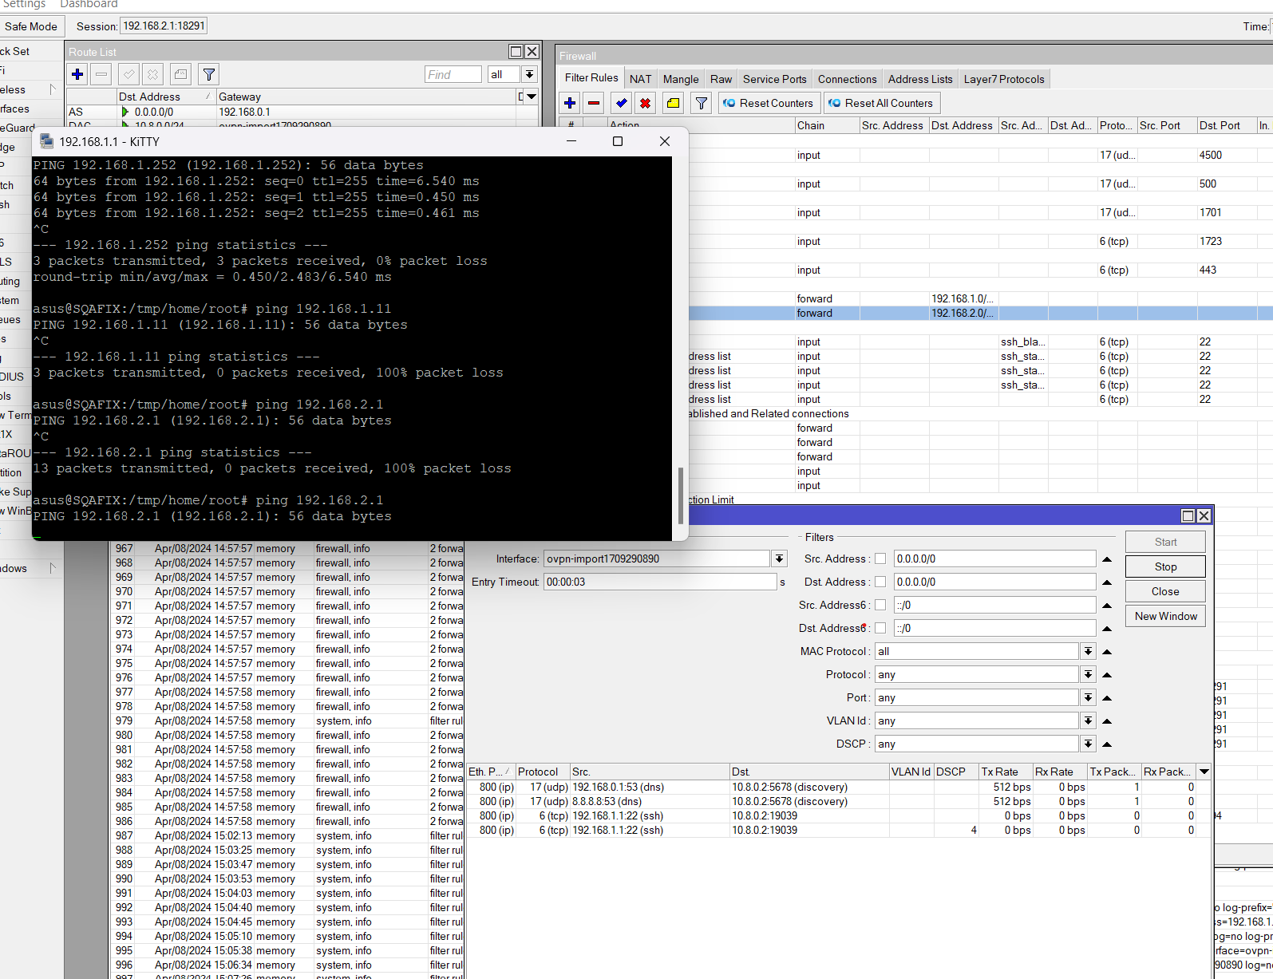Collapse the Src. Address6 filter arrow
The width and height of the screenshot is (1273, 979).
click(1107, 606)
